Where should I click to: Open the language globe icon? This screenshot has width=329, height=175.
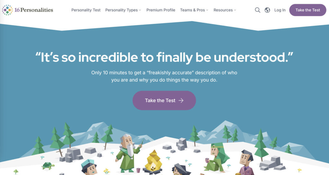pos(267,10)
